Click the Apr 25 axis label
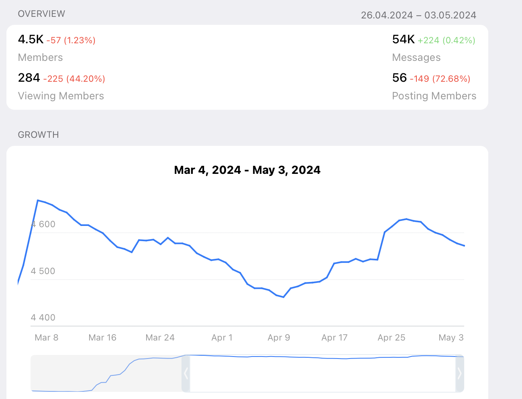 coord(391,338)
